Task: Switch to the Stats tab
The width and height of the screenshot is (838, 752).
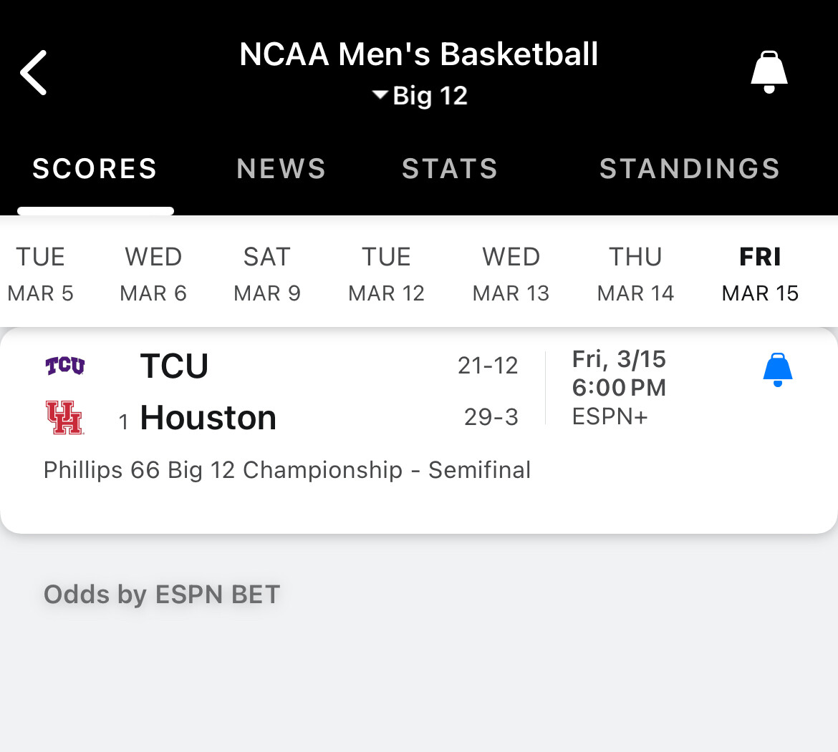Action: click(450, 169)
